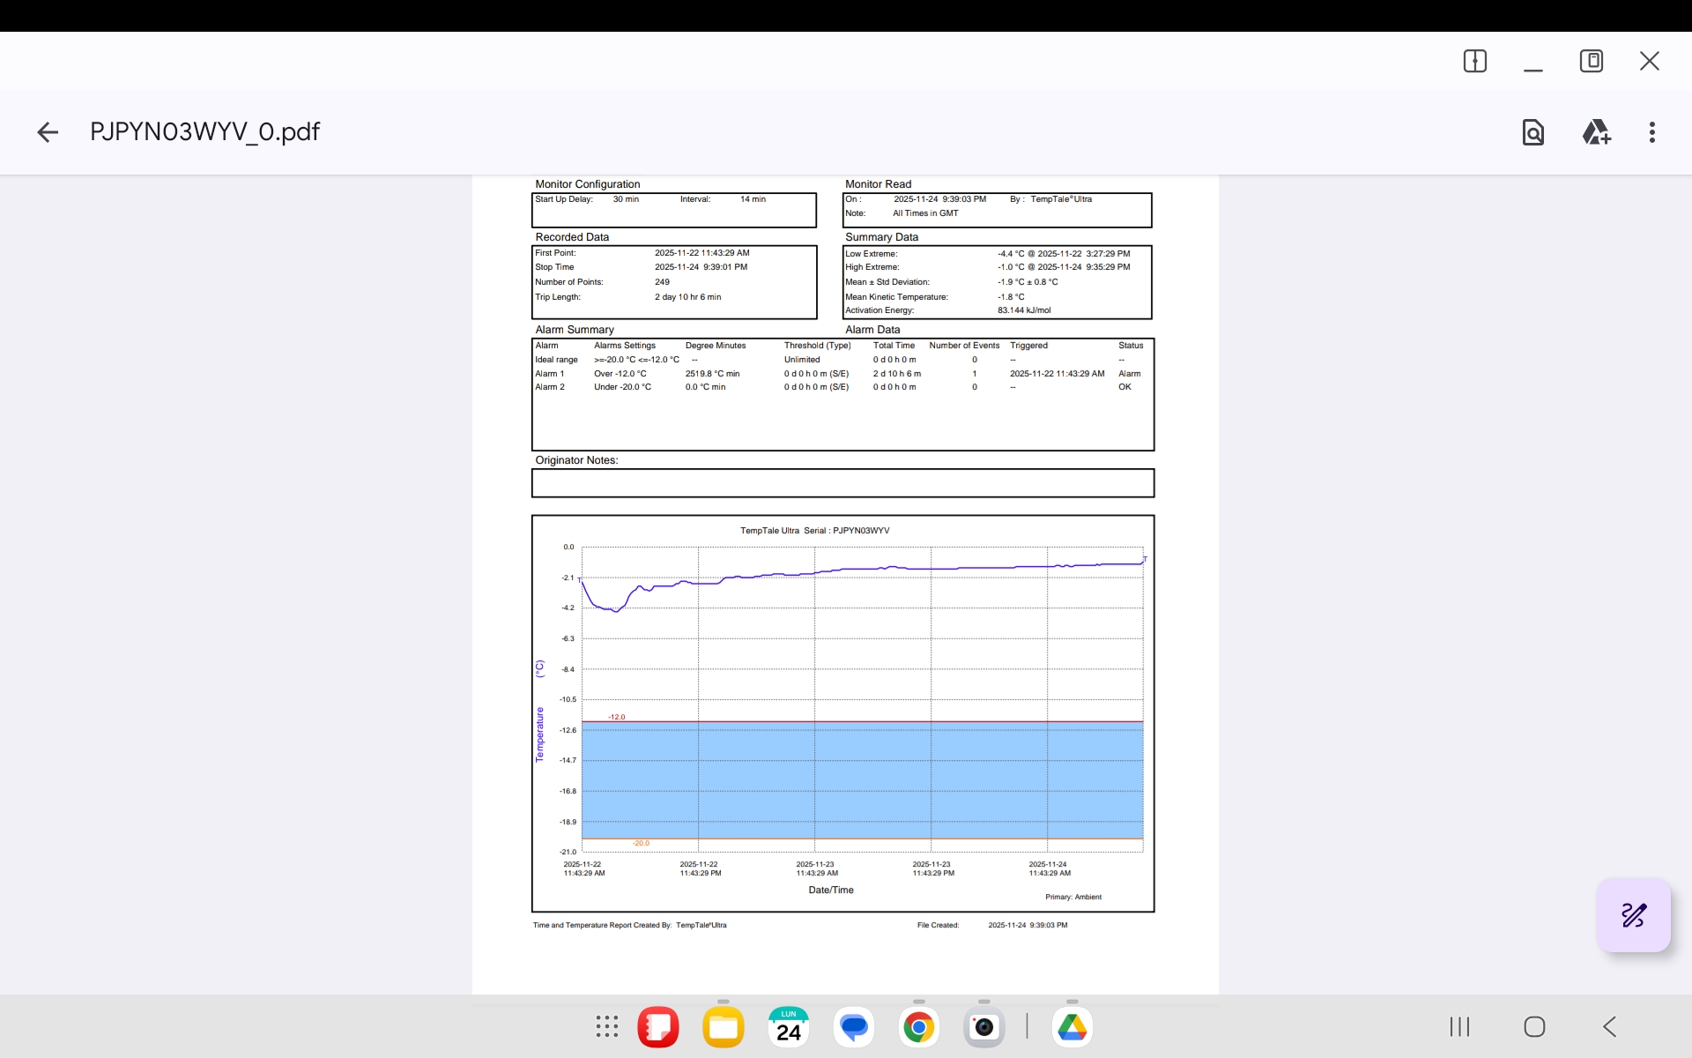Launch the Messages app in taskbar

[x=853, y=1027]
